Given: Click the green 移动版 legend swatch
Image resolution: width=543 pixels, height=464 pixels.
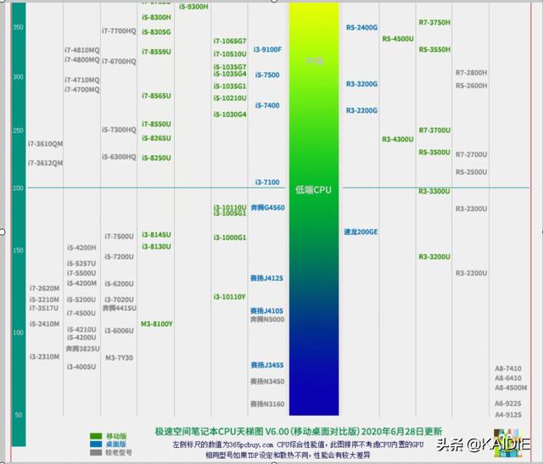Looking at the screenshot, I should [96, 436].
